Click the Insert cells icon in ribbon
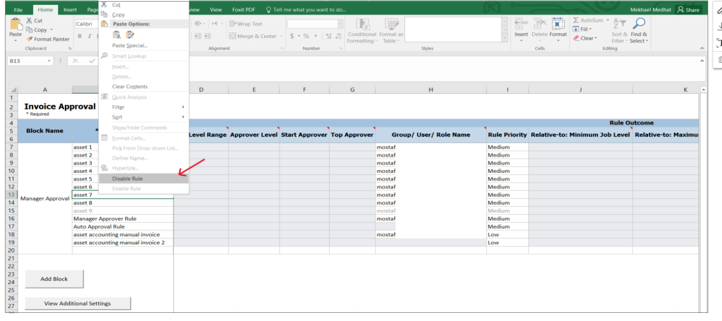 tap(521, 24)
